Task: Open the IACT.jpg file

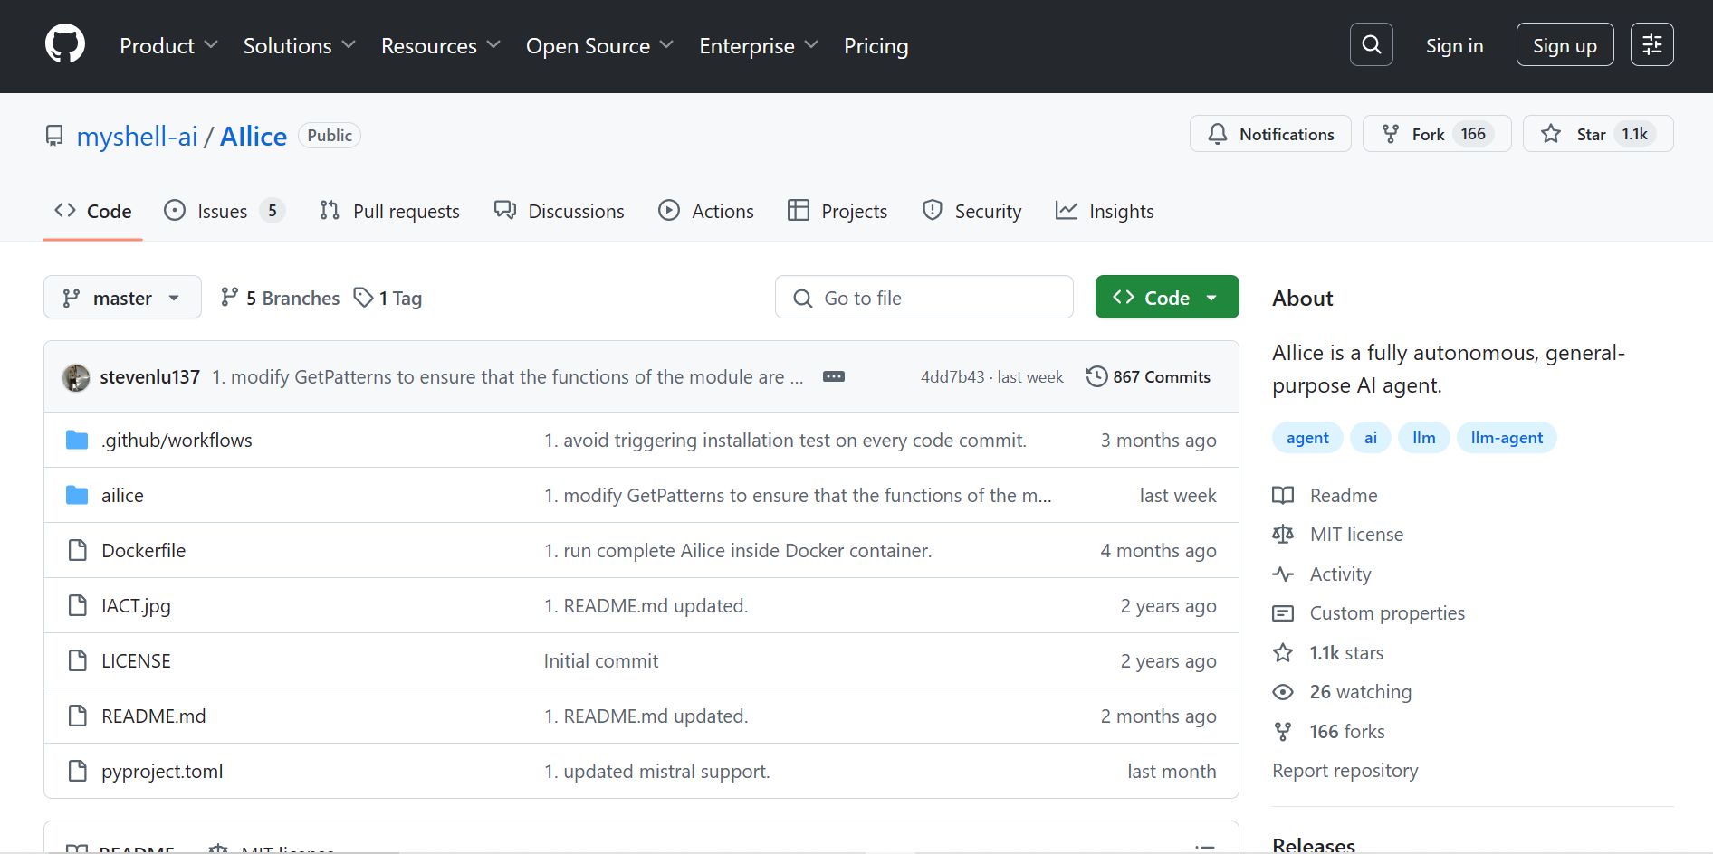Action: point(136,606)
